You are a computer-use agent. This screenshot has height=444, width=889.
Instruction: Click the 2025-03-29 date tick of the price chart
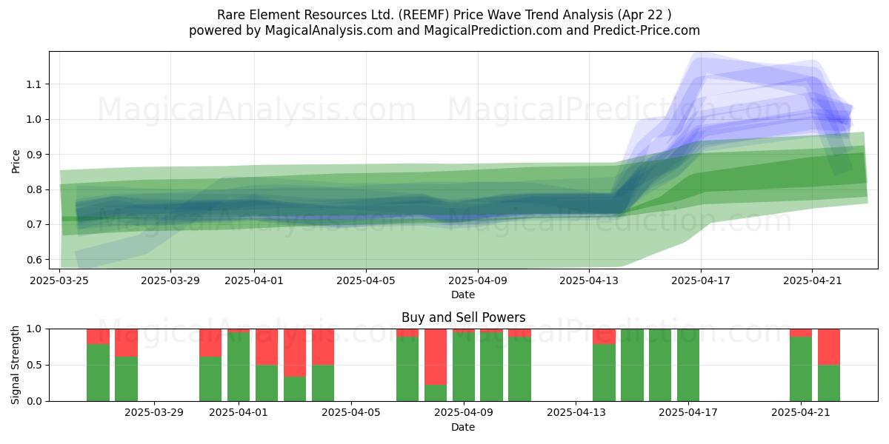170,280
